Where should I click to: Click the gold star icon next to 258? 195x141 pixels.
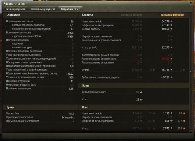(x=184, y=128)
